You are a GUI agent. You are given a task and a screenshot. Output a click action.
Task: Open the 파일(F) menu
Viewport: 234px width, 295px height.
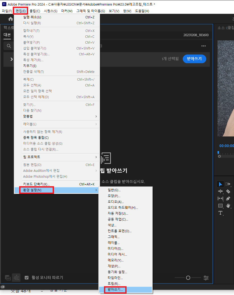[x=7, y=11]
